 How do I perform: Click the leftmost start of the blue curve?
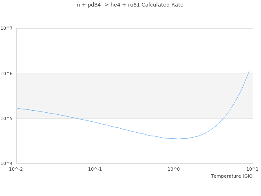point(17,108)
